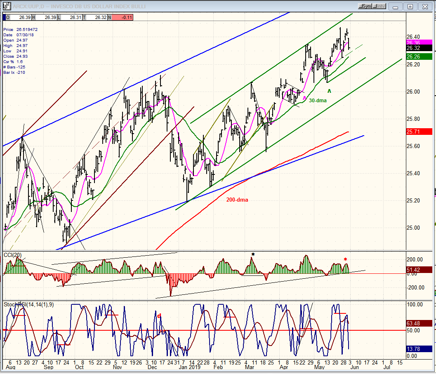Click the red star marker on CCI
The image size is (436, 374).
point(345,259)
